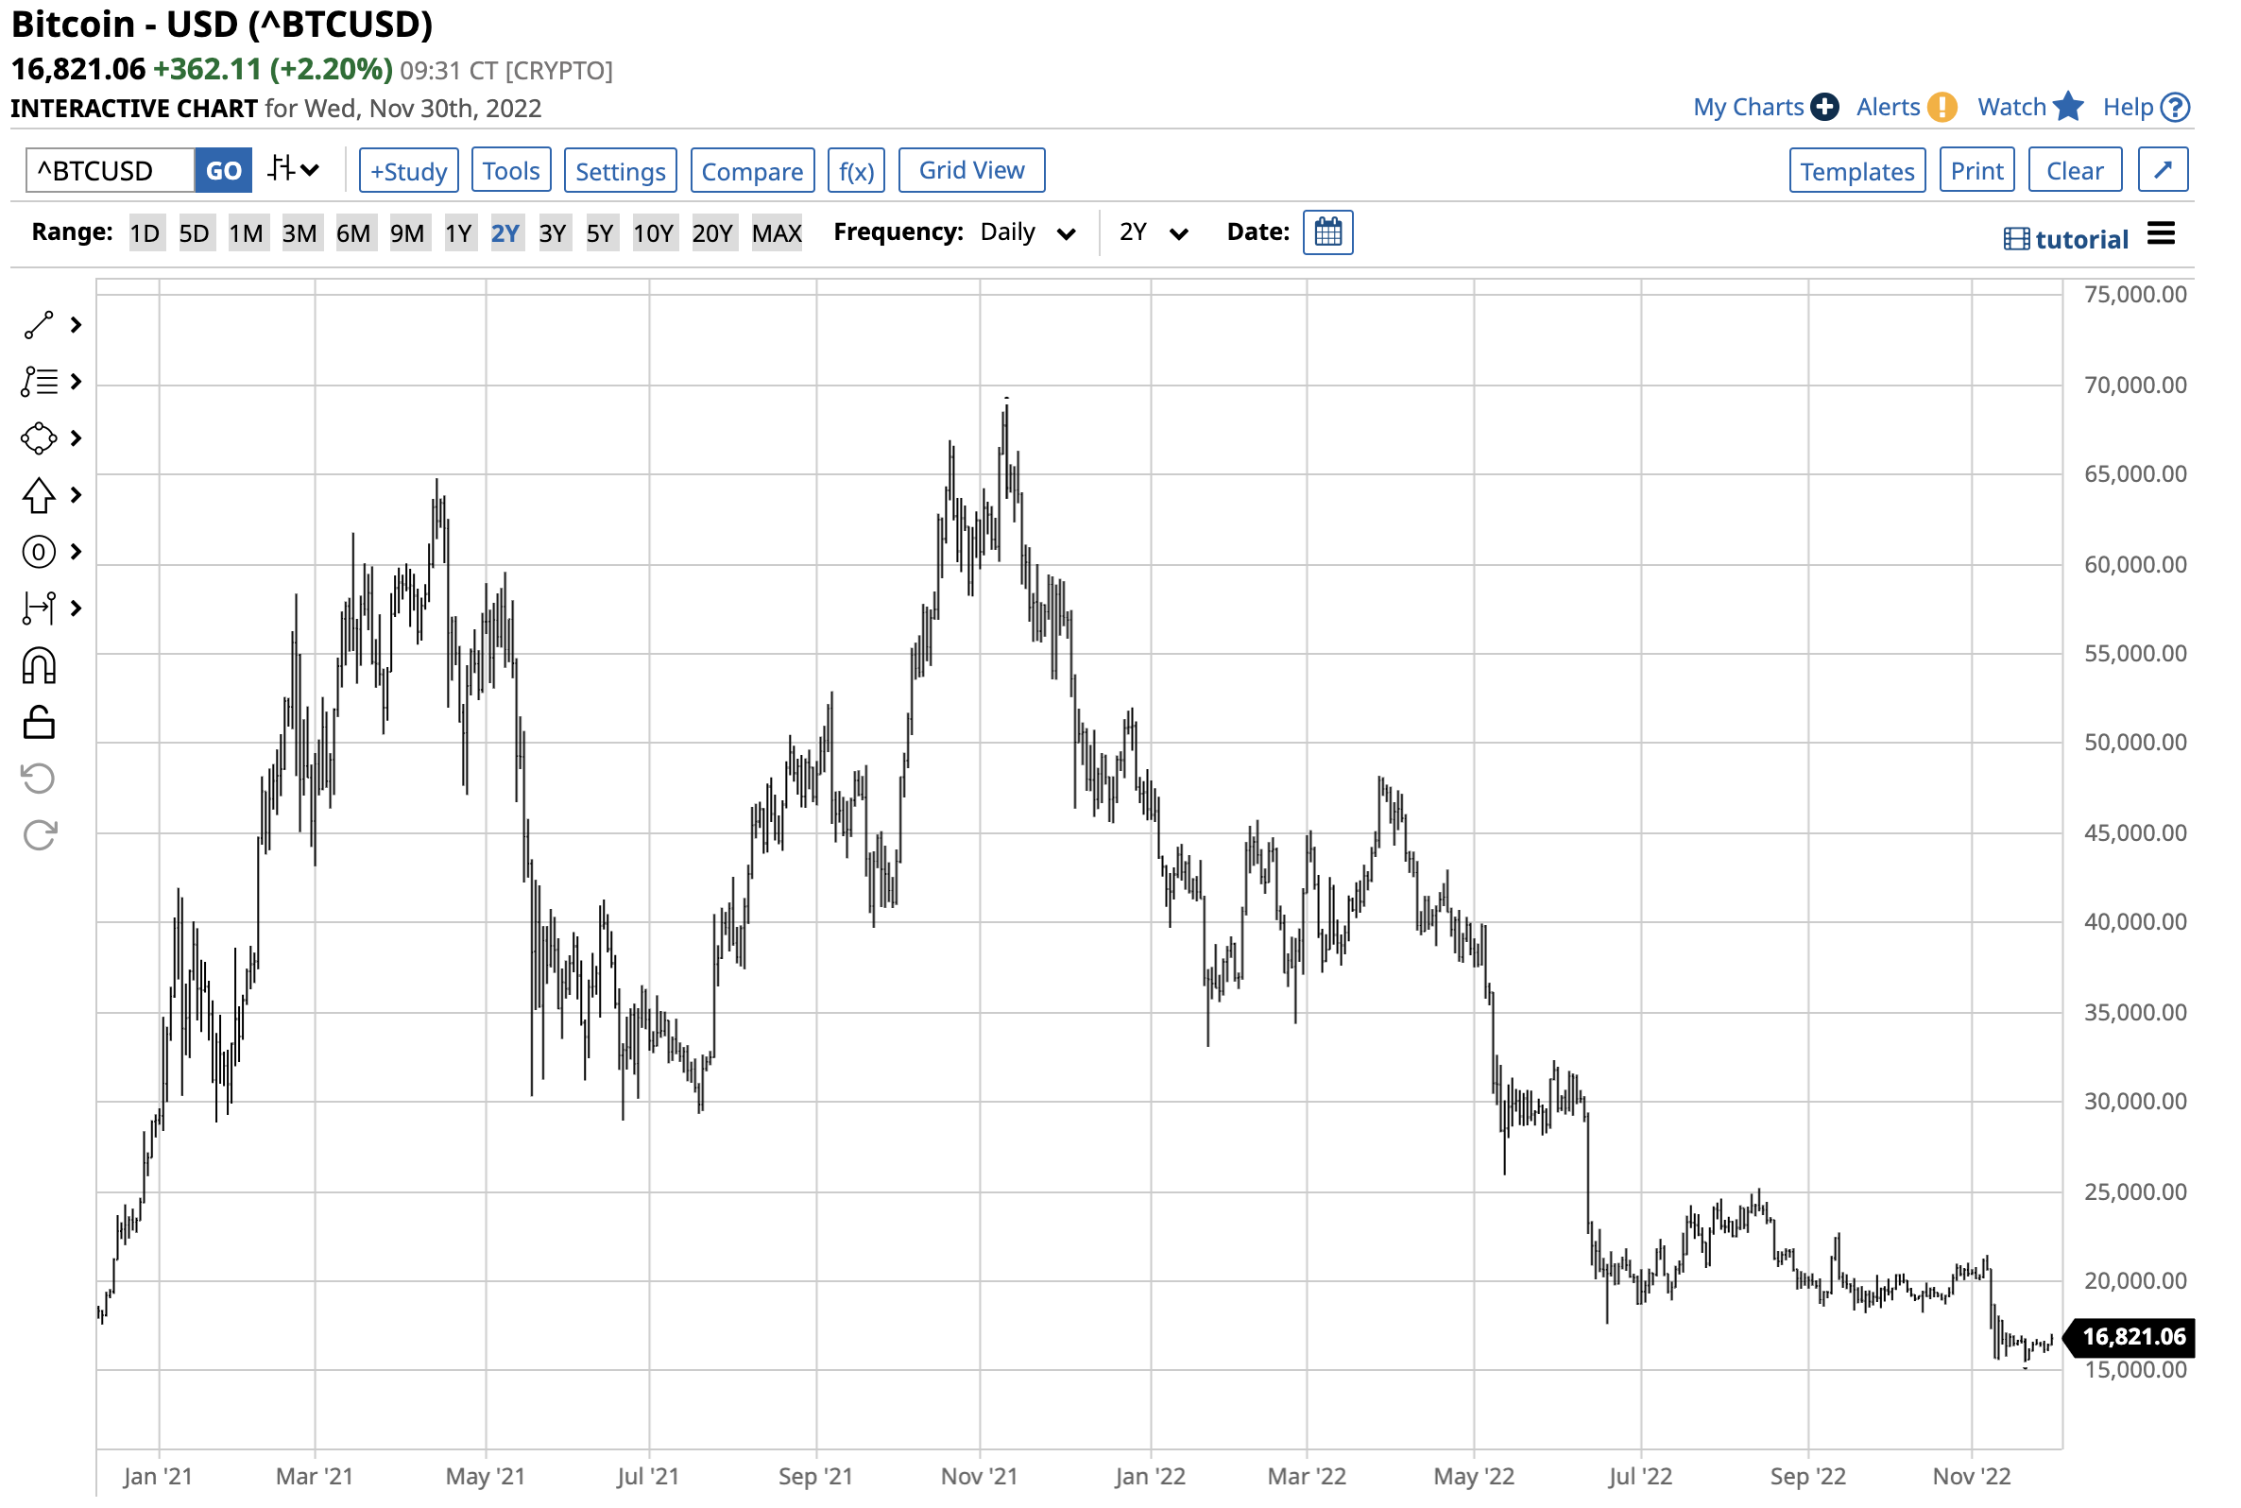Open the chart type bar-style dropdown
Viewport: 2241px width, 1508px height.
(293, 170)
